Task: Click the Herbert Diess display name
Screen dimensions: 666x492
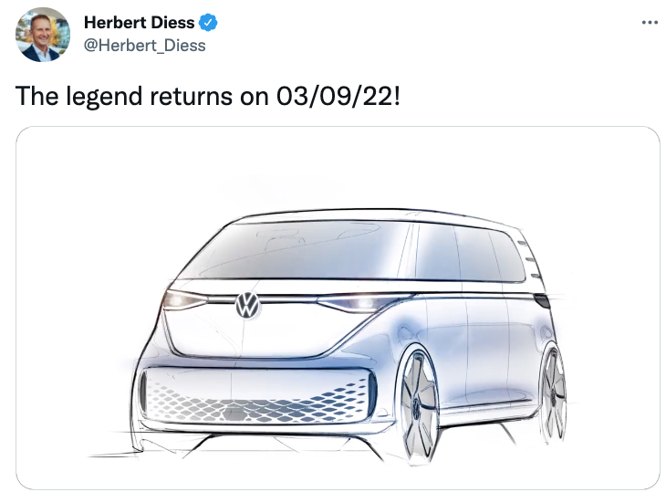Action: click(x=139, y=23)
